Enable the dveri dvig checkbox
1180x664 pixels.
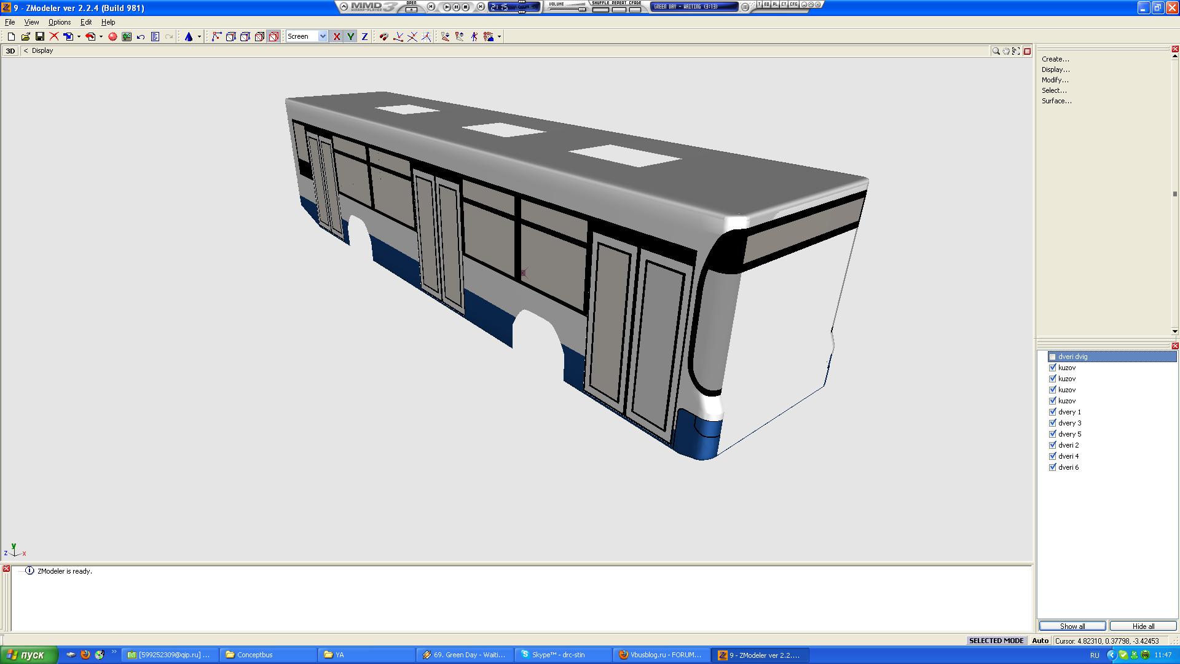[x=1052, y=357]
